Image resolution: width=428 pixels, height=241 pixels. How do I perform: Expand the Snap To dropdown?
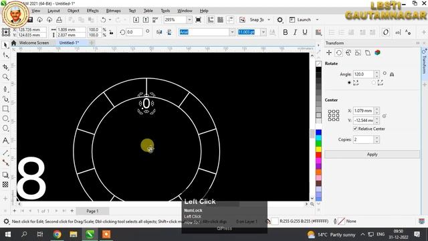(x=269, y=19)
